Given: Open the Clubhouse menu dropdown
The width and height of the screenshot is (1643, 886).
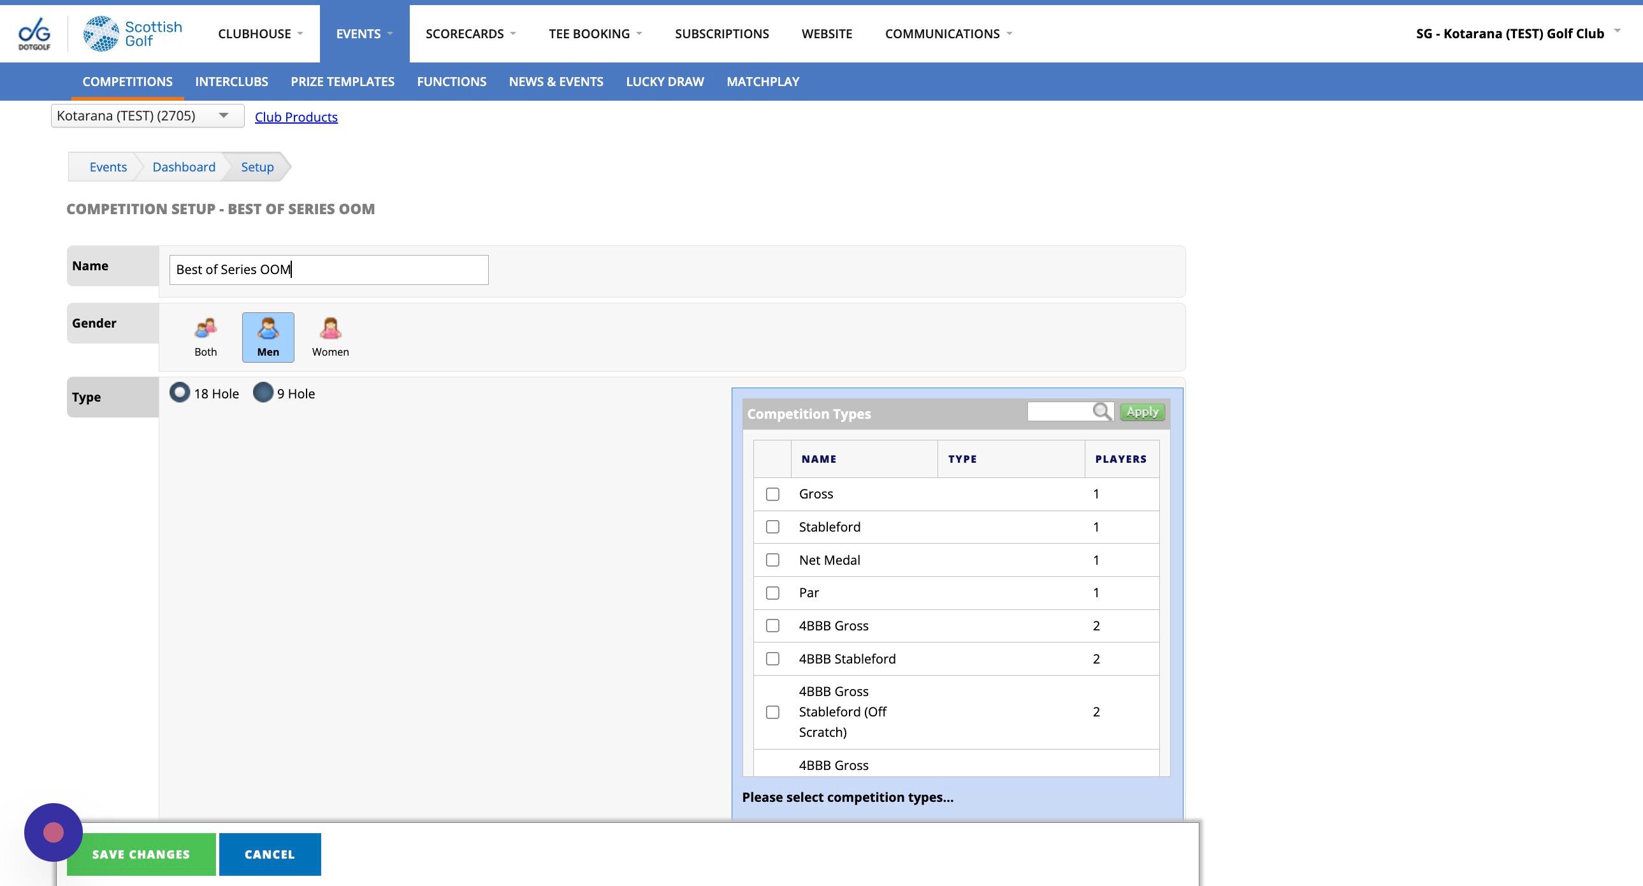Looking at the screenshot, I should (x=260, y=34).
